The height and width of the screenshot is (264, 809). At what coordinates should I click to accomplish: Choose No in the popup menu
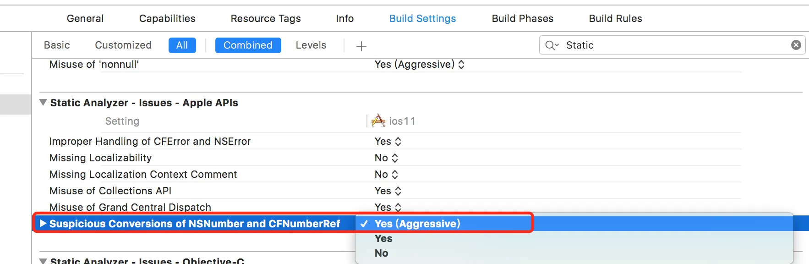(x=381, y=253)
